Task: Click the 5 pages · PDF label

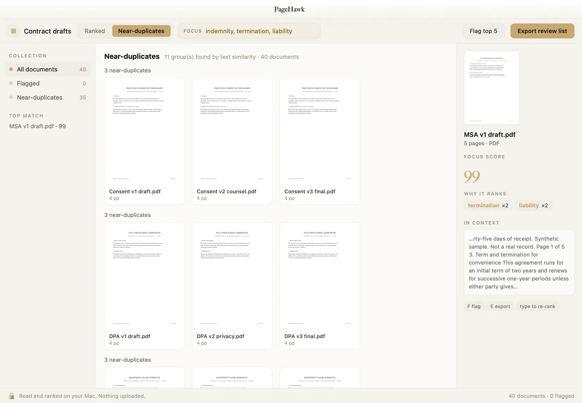Action: (x=482, y=143)
